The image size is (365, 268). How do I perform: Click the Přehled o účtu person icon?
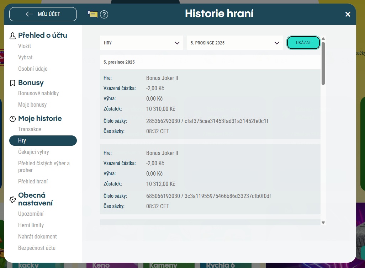click(13, 36)
